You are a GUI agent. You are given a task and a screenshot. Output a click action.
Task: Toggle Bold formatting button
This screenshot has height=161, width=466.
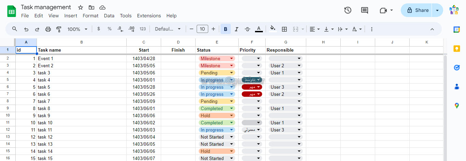point(225,29)
